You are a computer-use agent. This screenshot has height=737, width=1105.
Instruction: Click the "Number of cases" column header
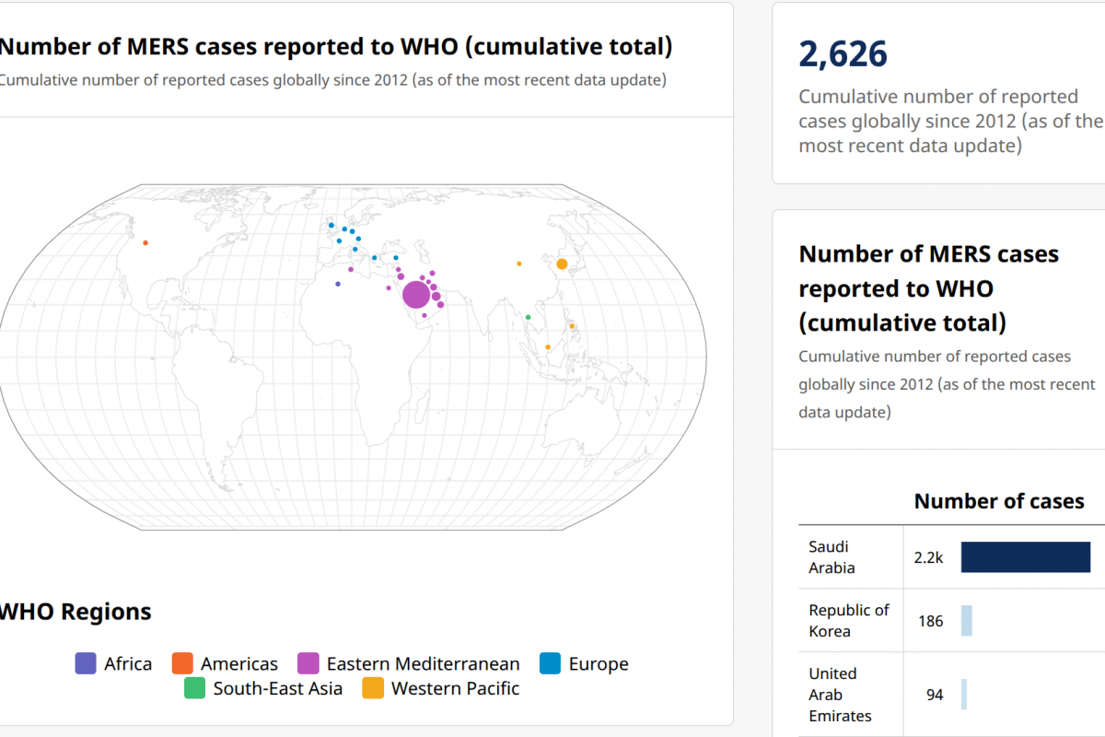[x=999, y=501]
